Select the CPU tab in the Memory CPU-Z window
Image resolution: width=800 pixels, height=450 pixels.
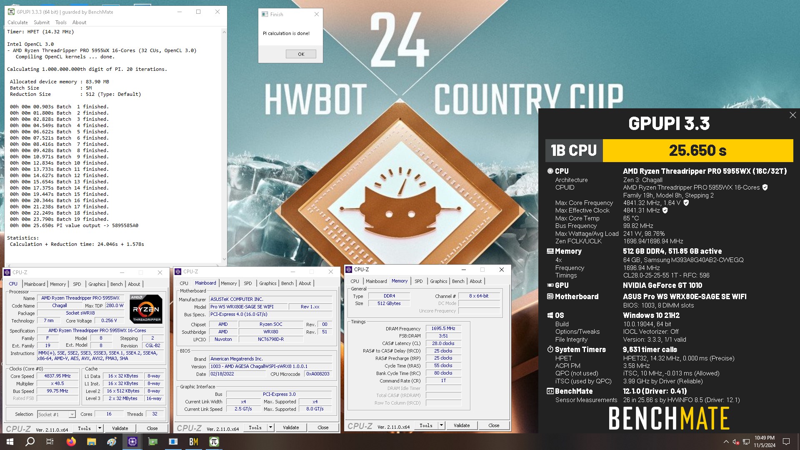[x=355, y=281]
